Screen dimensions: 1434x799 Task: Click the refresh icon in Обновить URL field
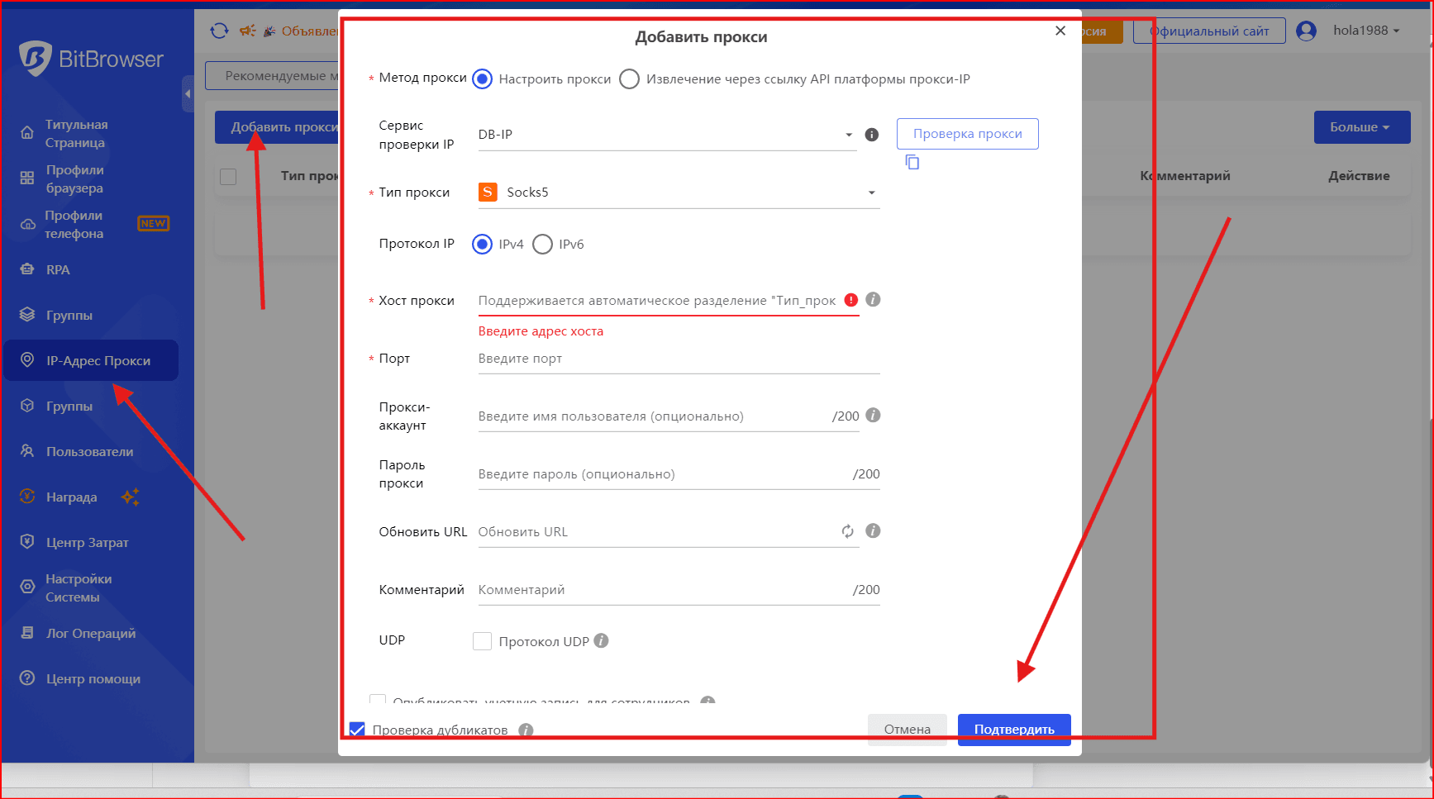tap(847, 531)
